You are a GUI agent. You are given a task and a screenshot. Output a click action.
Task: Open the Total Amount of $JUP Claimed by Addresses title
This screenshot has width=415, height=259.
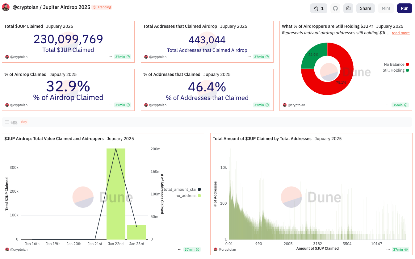tap(262, 139)
